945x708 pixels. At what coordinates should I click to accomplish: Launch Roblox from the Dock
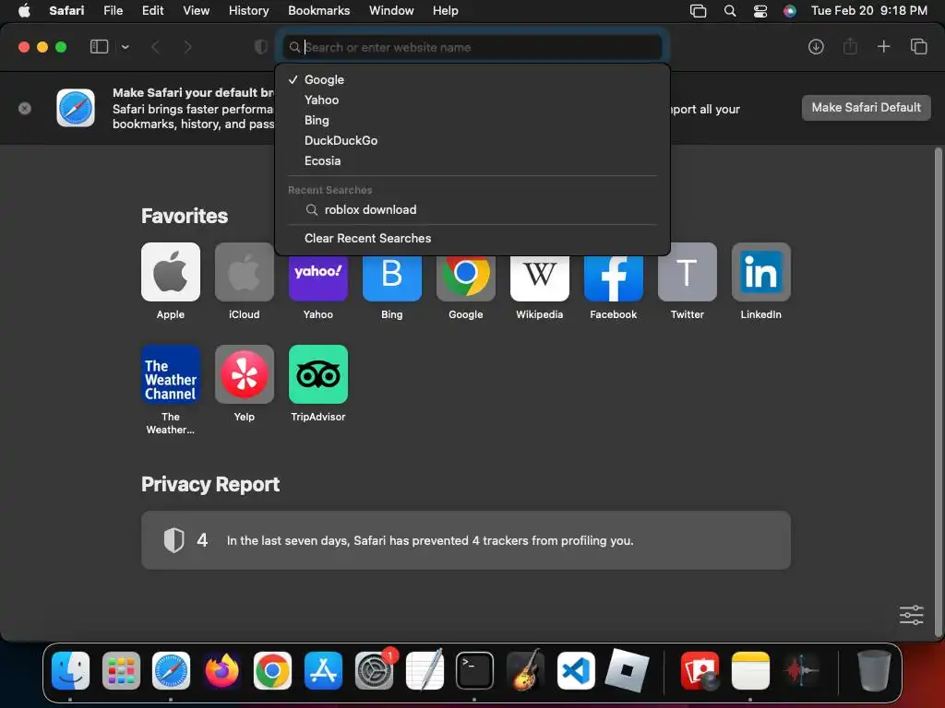coord(627,670)
